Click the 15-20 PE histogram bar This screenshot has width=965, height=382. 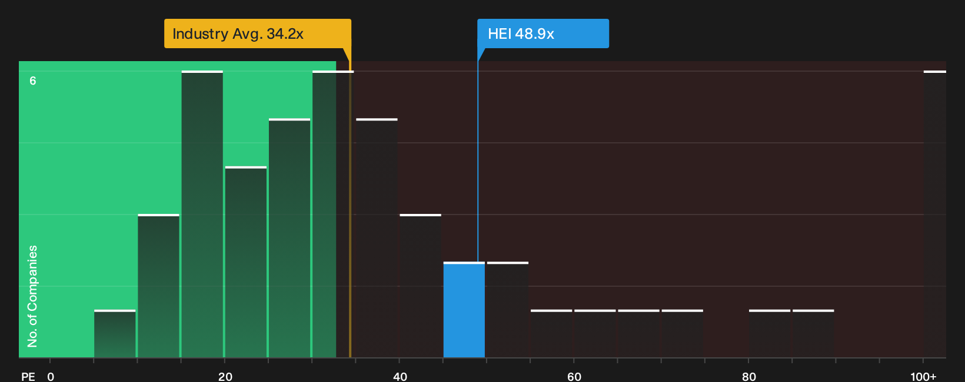pyautogui.click(x=202, y=214)
